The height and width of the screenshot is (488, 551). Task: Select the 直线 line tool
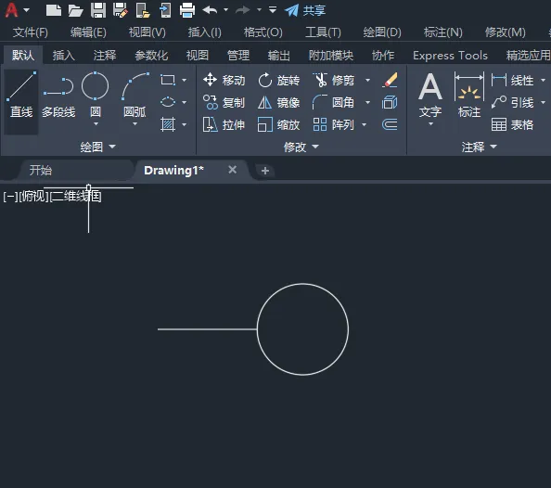point(21,95)
